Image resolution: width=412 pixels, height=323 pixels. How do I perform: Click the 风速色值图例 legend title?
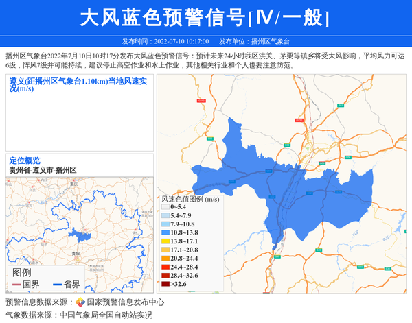point(190,199)
